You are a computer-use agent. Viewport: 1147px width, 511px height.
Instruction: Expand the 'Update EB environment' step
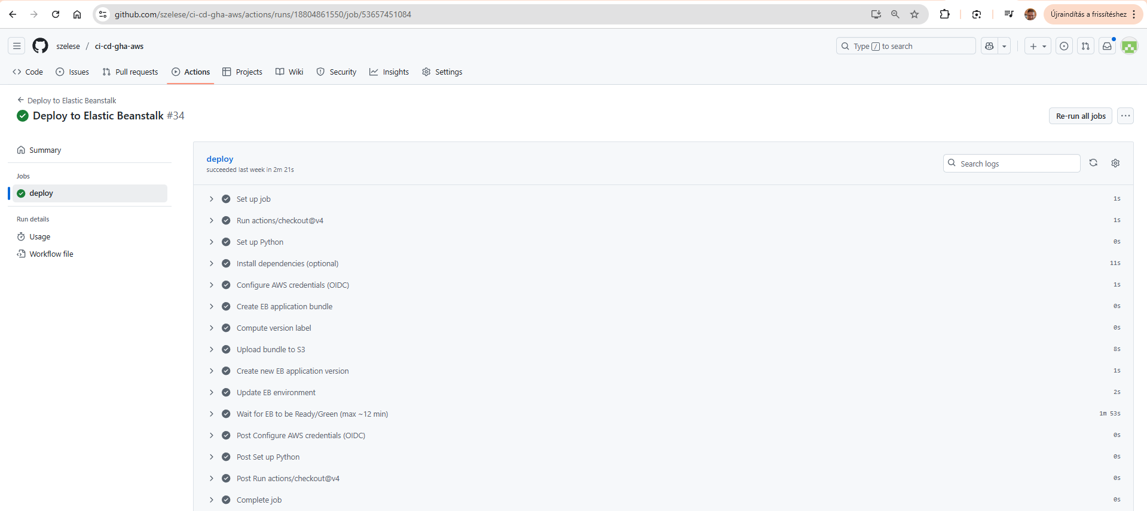[x=212, y=392]
